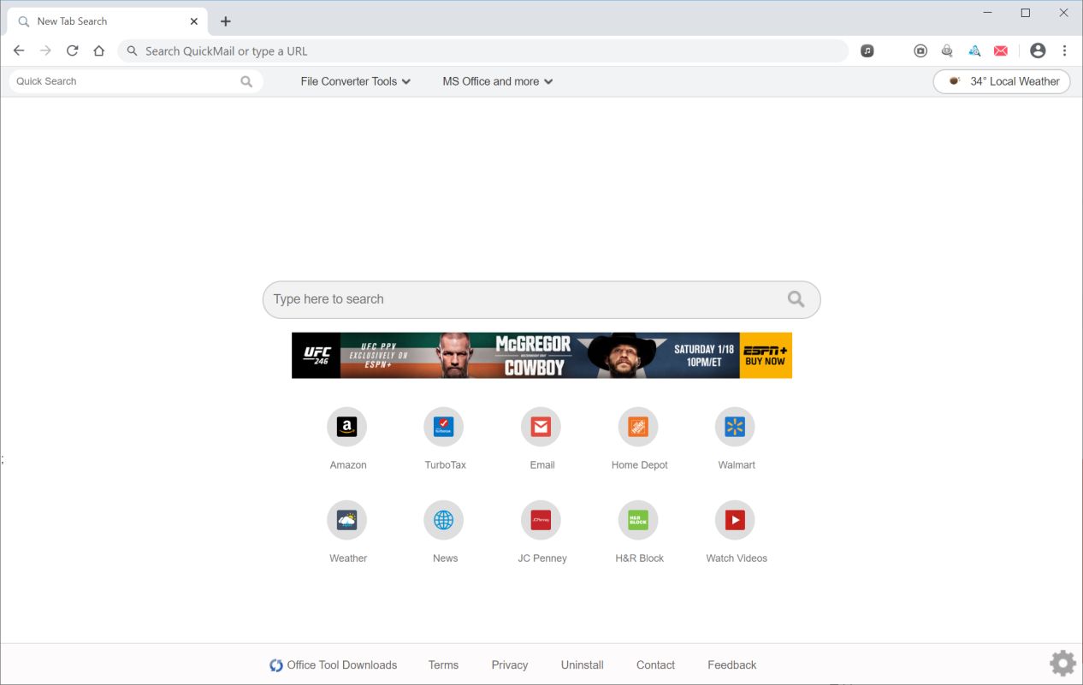Open the News globe icon
The width and height of the screenshot is (1083, 685).
pos(443,520)
